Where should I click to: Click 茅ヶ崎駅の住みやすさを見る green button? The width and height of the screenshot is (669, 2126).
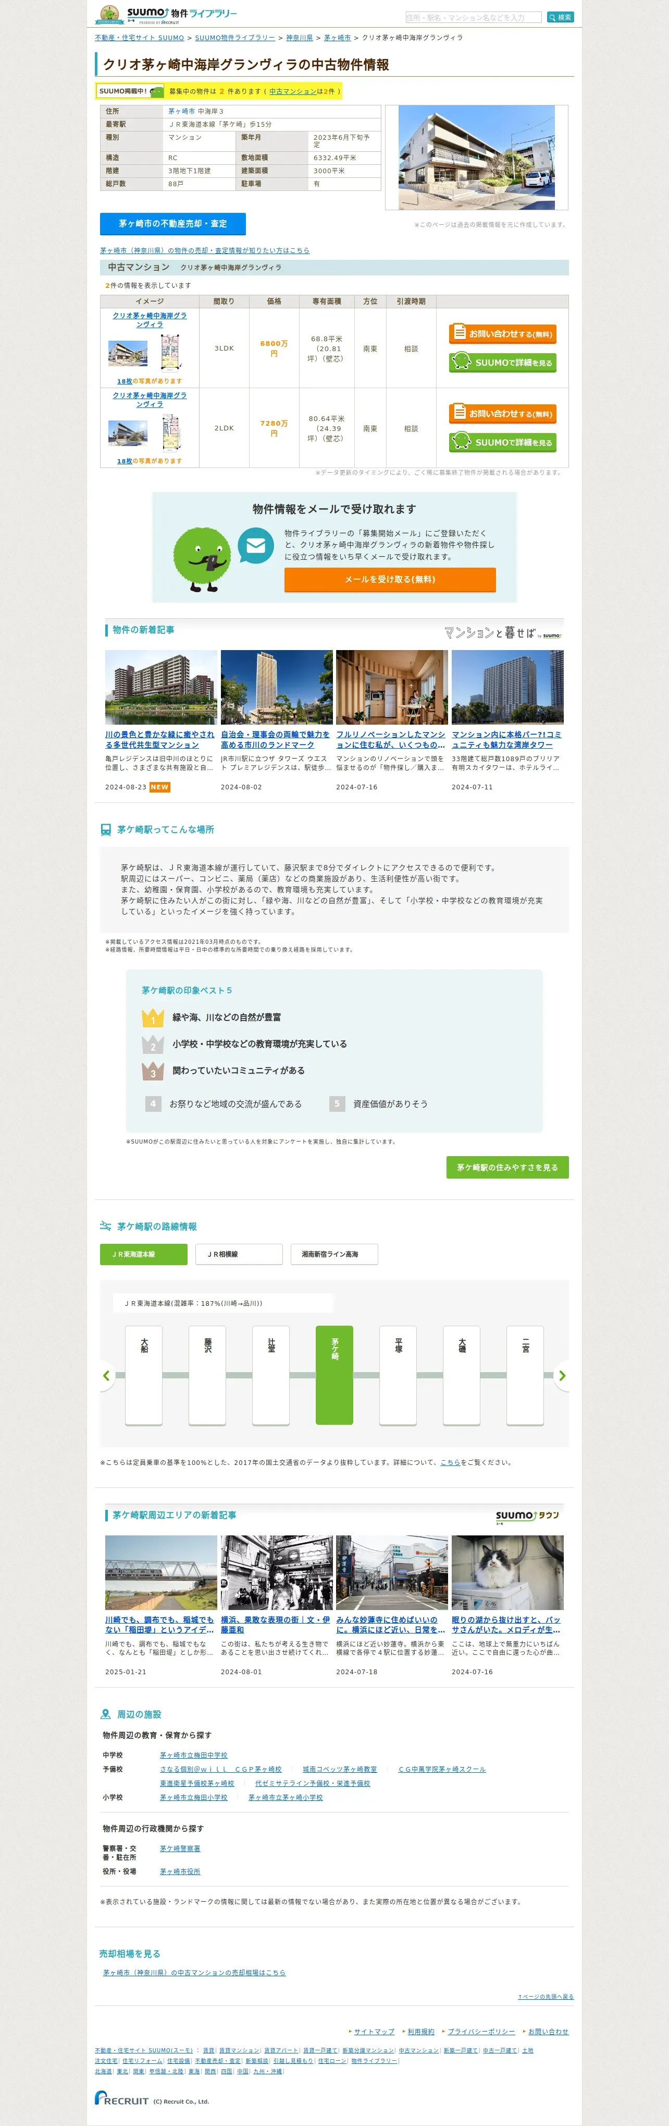click(x=507, y=1167)
